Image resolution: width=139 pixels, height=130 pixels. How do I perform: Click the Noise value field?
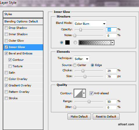111,35
